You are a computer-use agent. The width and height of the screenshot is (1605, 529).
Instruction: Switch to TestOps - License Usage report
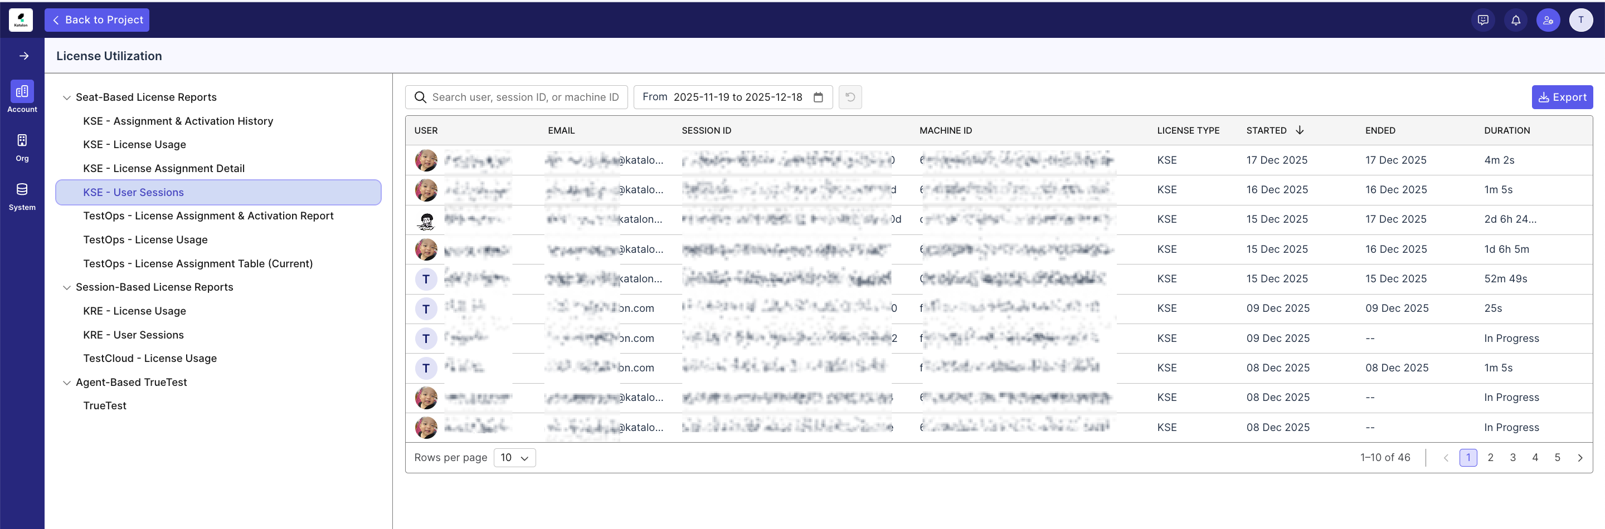click(x=145, y=239)
